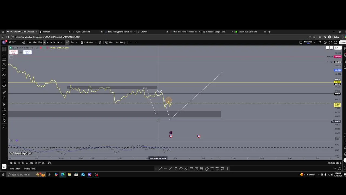
Task: Expand the timeframe interval dropdown
Action: [x=62, y=42]
